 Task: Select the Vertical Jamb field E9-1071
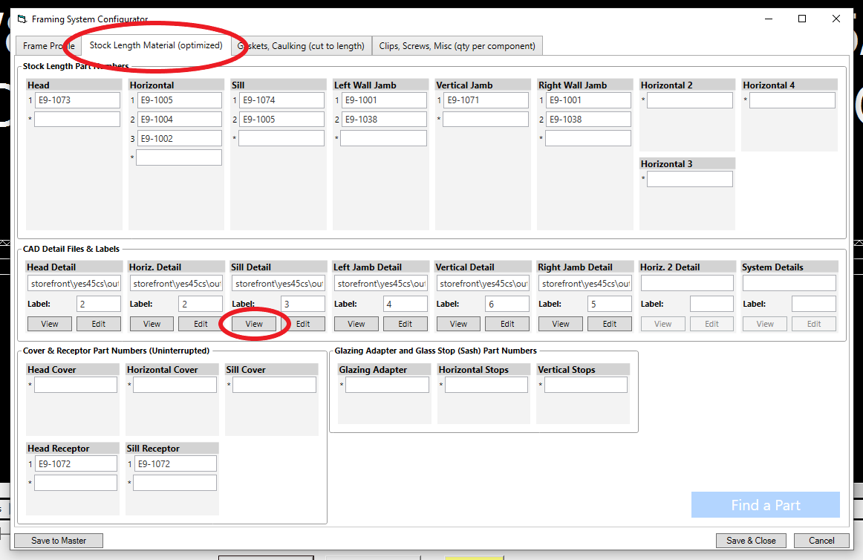pyautogui.click(x=486, y=100)
